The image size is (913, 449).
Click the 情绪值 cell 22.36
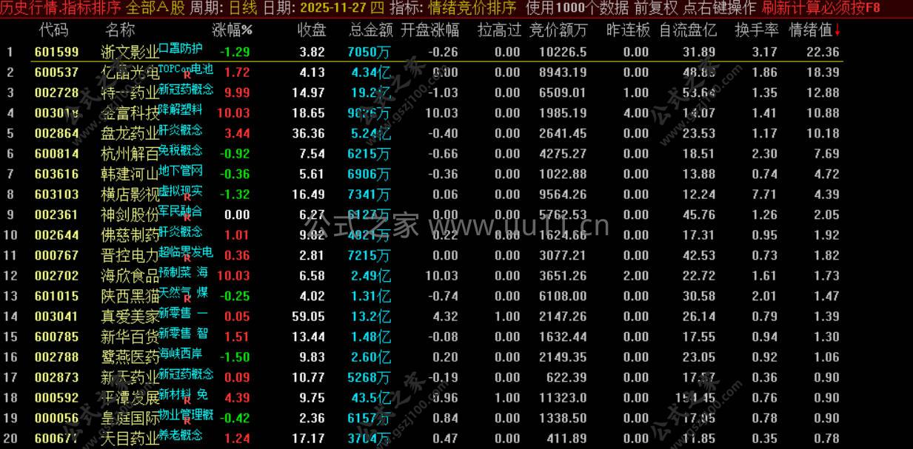coord(823,52)
